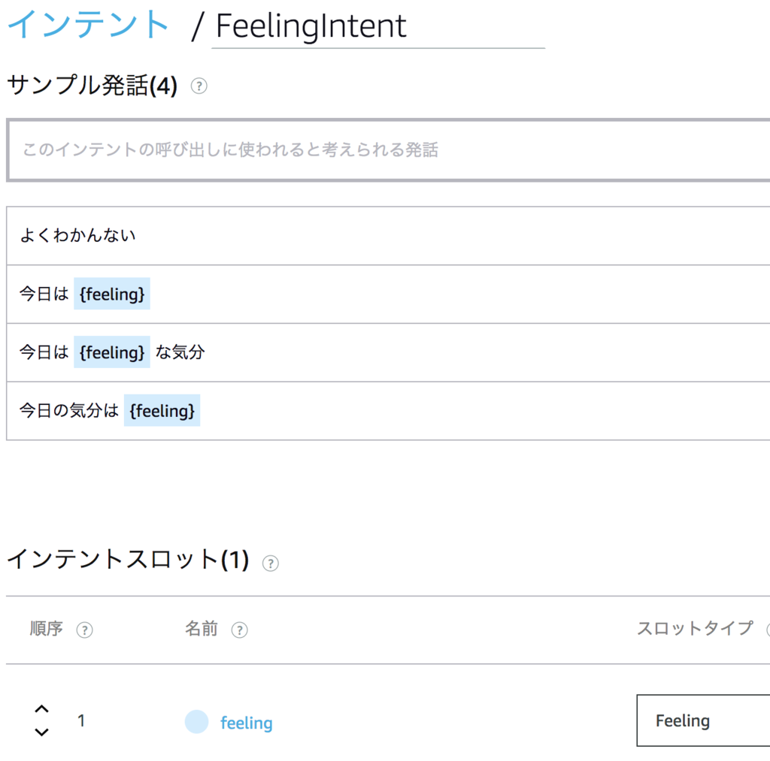This screenshot has height=761, width=770.
Task: Click the 順序 column help icon
Action: (85, 630)
